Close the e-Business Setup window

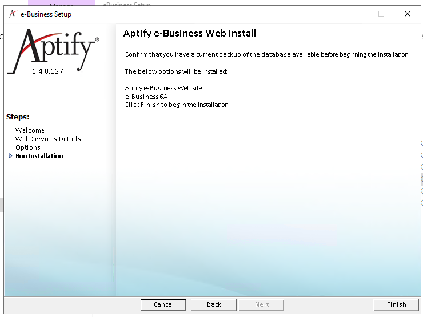(408, 14)
